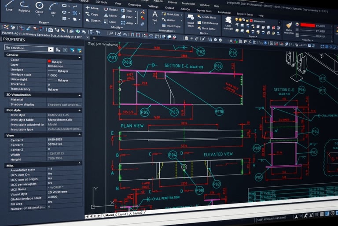Collapse the View properties section
This screenshot has height=226, width=338.
coord(80,134)
